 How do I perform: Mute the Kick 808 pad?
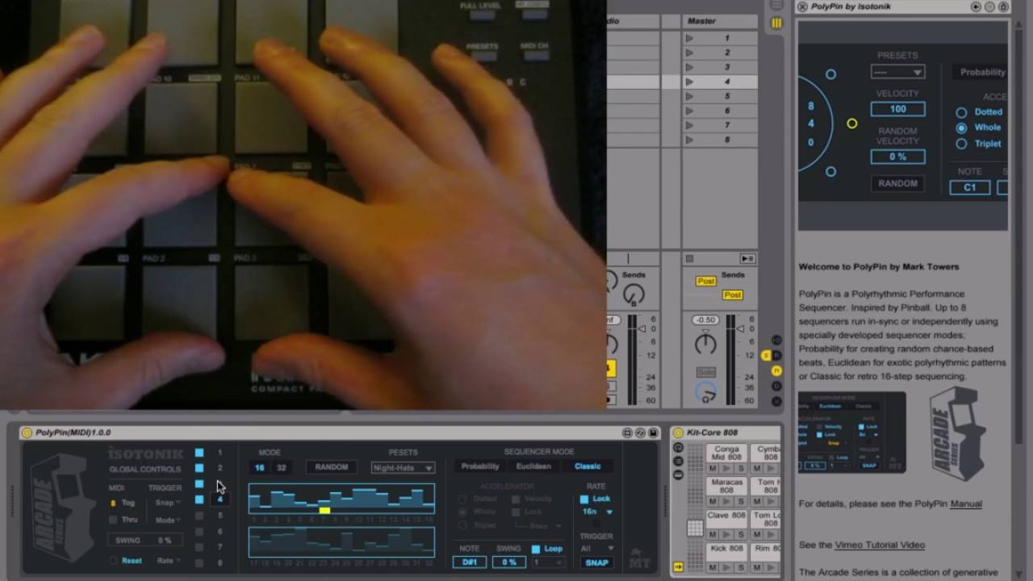(x=713, y=567)
